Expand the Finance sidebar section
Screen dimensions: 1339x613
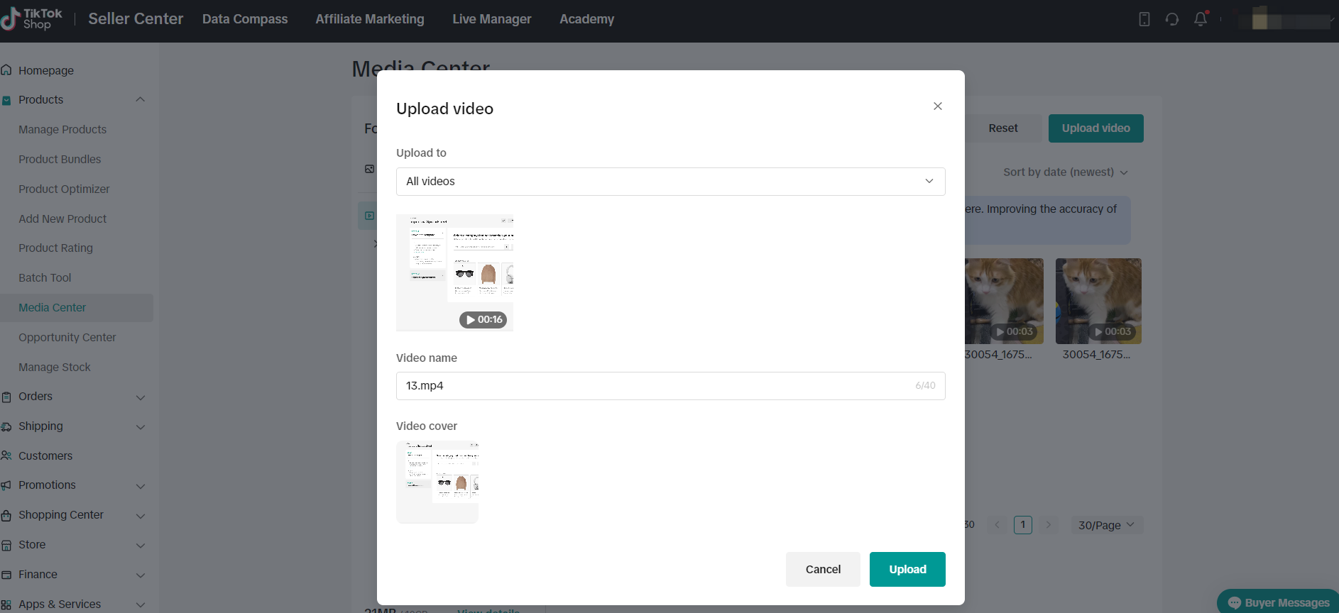point(140,575)
